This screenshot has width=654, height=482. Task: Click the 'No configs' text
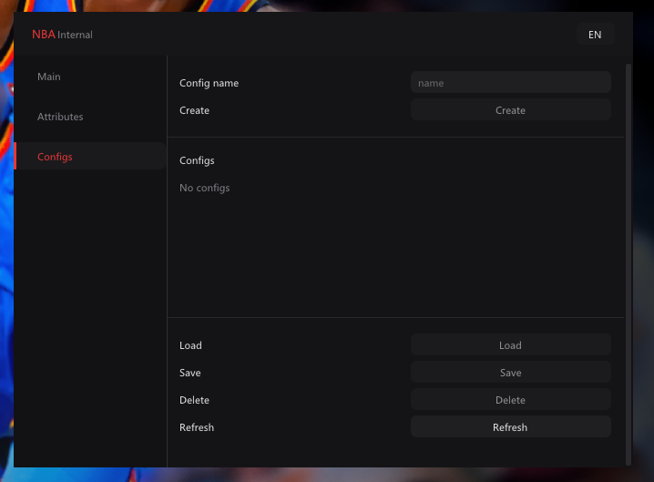(x=204, y=188)
